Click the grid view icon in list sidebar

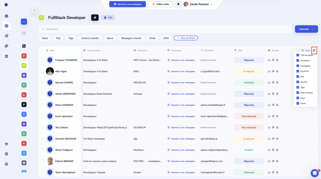click(24, 46)
